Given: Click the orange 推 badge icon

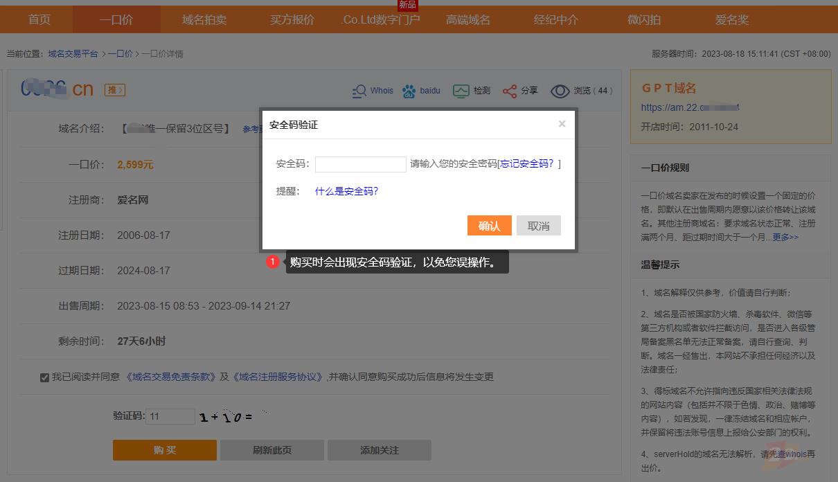Looking at the screenshot, I should 115,90.
